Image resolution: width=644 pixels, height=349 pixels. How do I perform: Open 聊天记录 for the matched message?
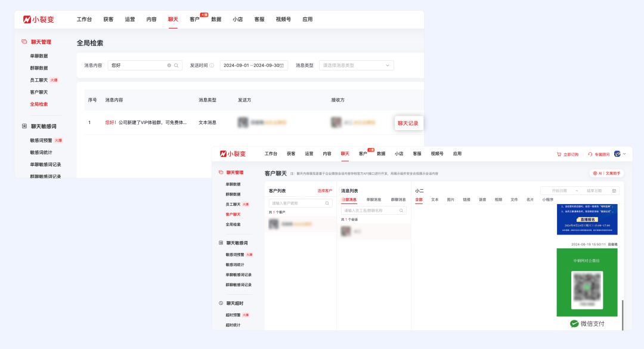click(x=409, y=123)
